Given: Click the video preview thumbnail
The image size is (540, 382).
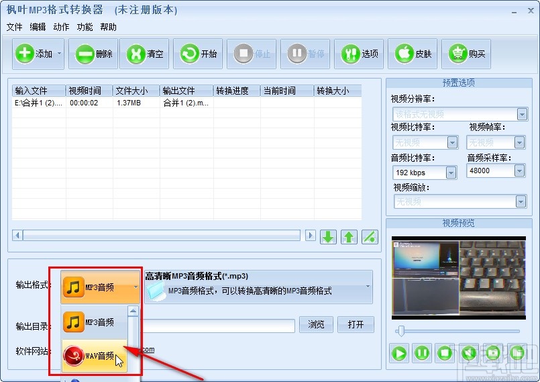Looking at the screenshot, I should [458, 278].
